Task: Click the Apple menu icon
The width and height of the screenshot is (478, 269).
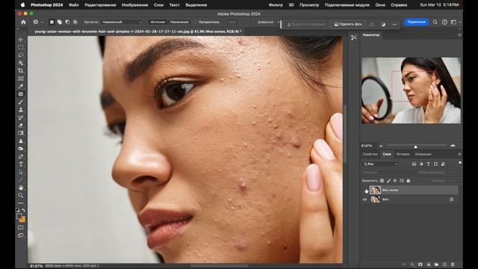Action: [x=23, y=5]
